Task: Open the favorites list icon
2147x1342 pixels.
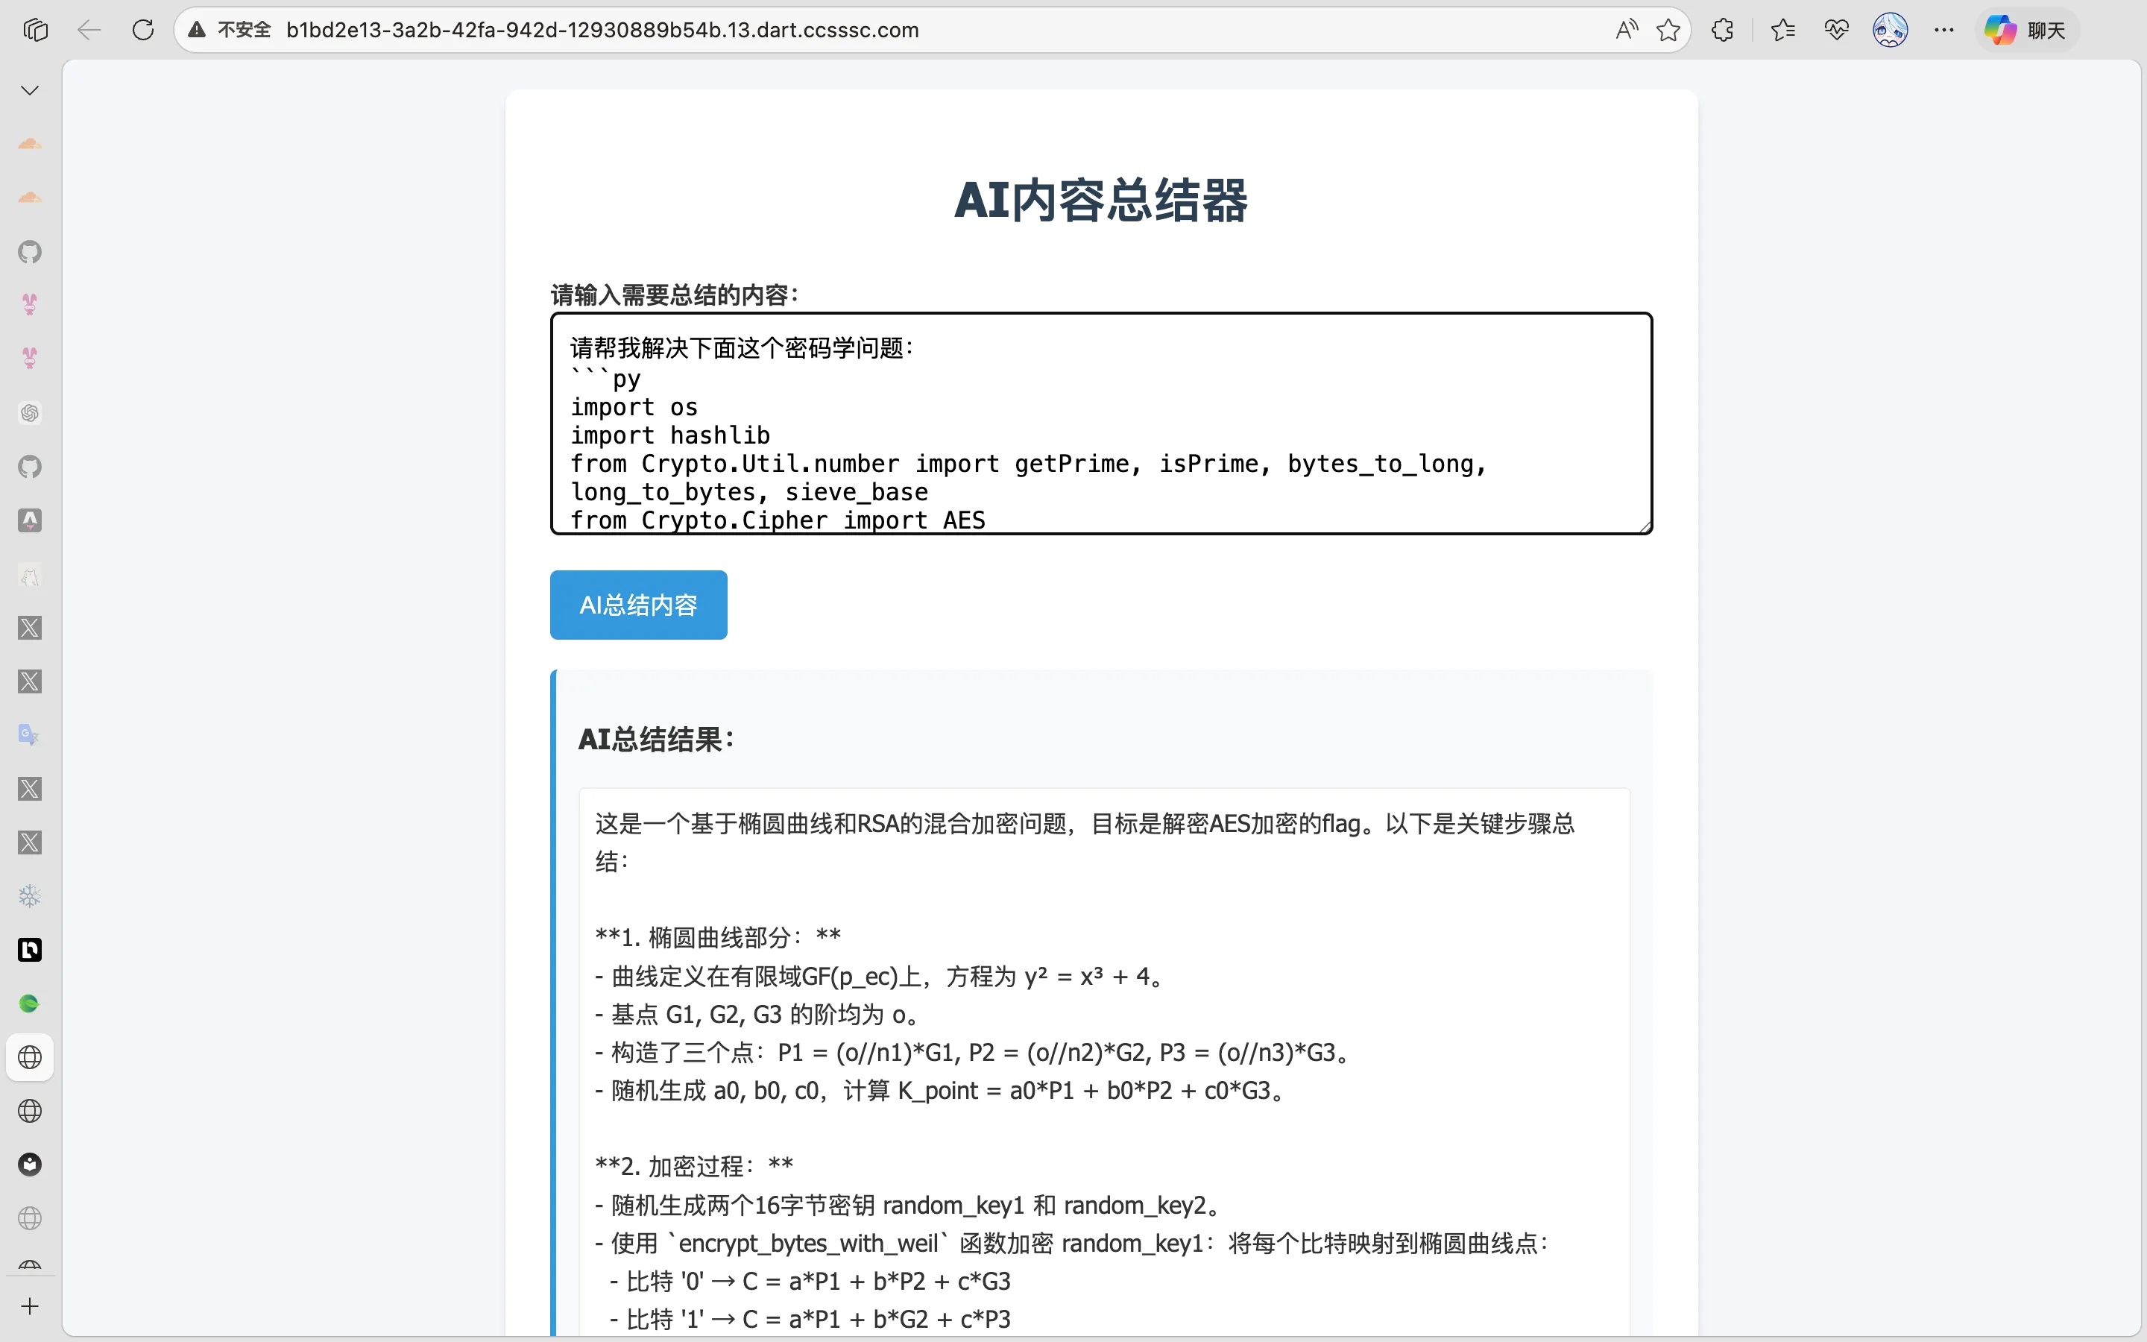Action: pos(1782,30)
